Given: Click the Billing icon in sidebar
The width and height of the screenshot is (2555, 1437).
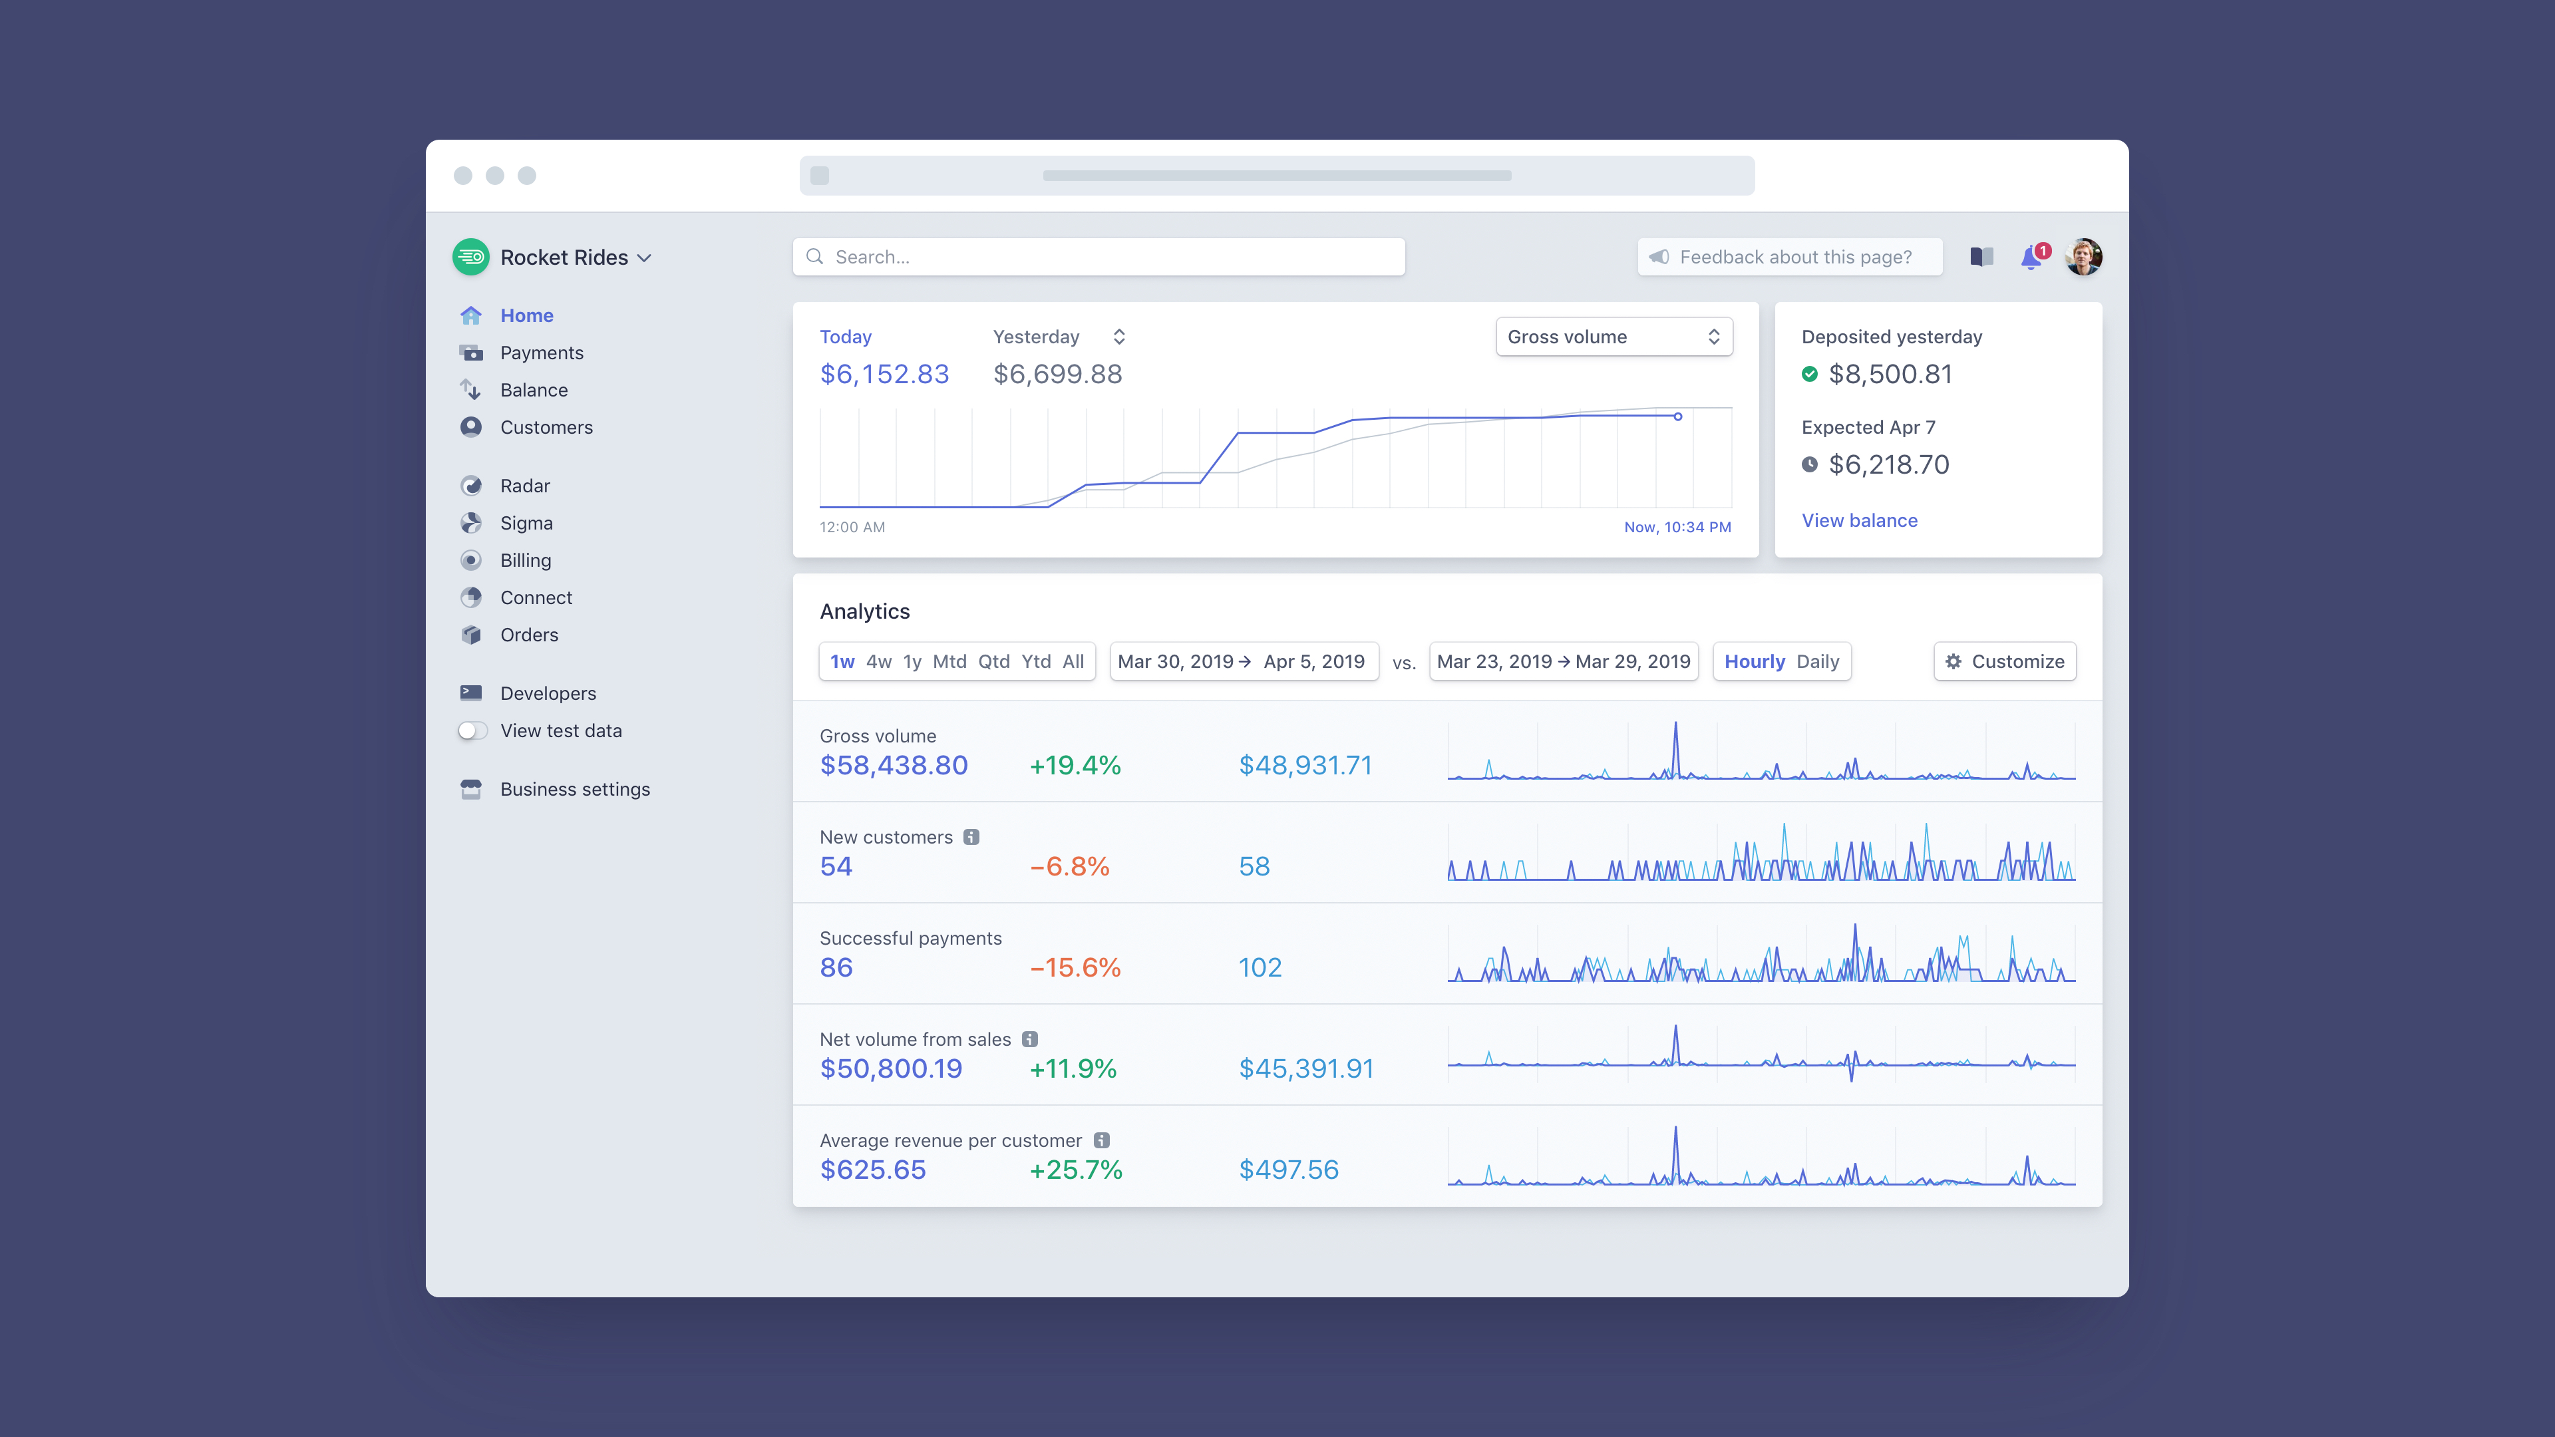Looking at the screenshot, I should tap(470, 559).
